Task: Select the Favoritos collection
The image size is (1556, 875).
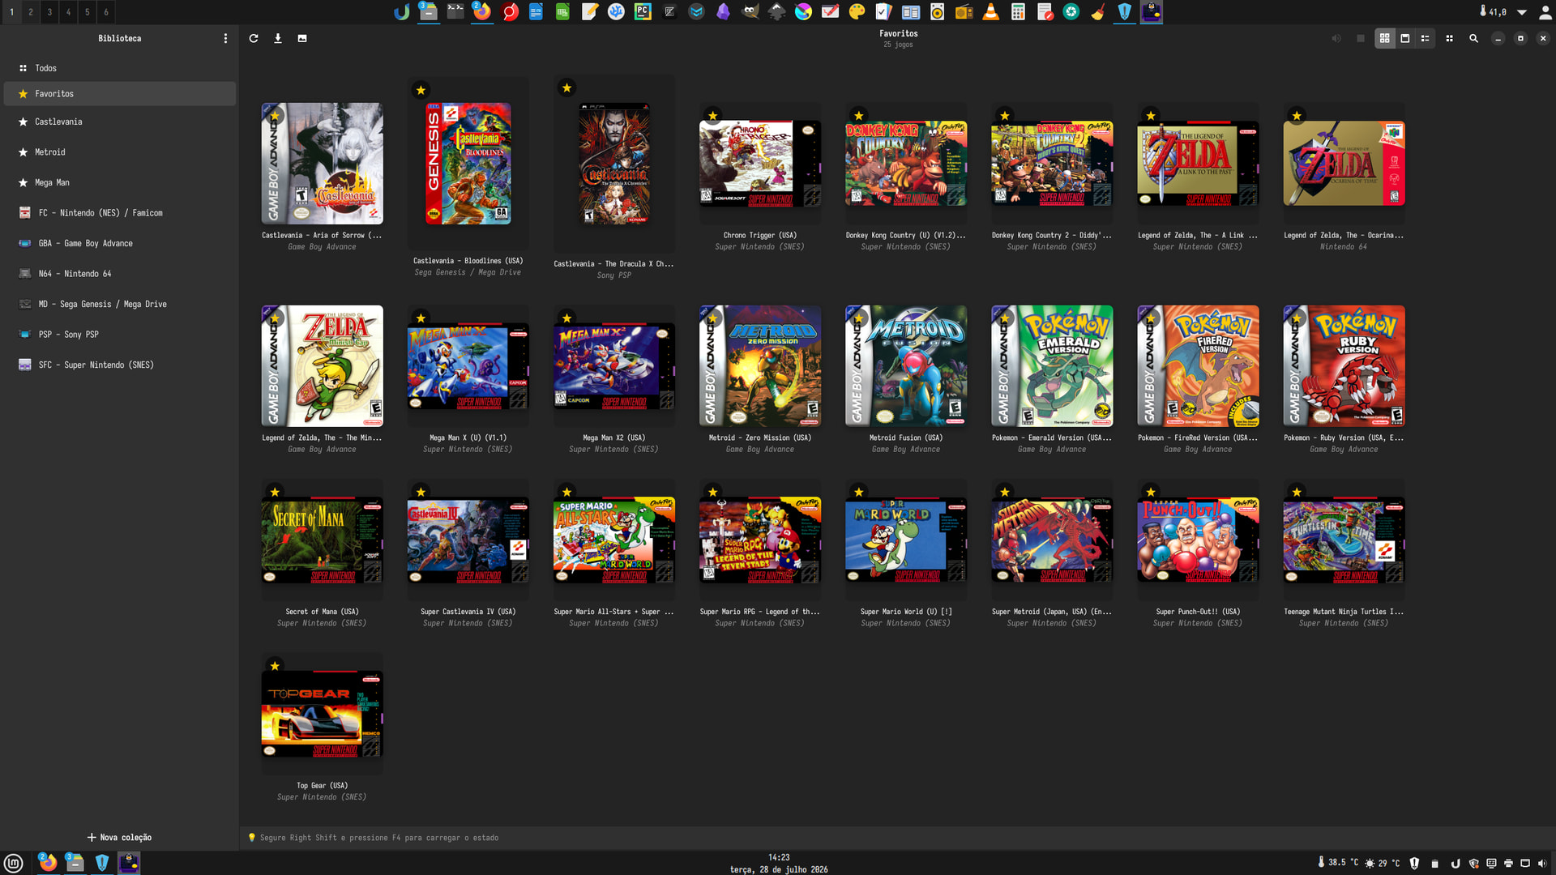Action: (120, 94)
